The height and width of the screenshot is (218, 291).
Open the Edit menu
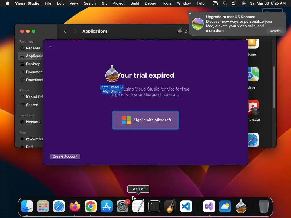click(x=60, y=3)
